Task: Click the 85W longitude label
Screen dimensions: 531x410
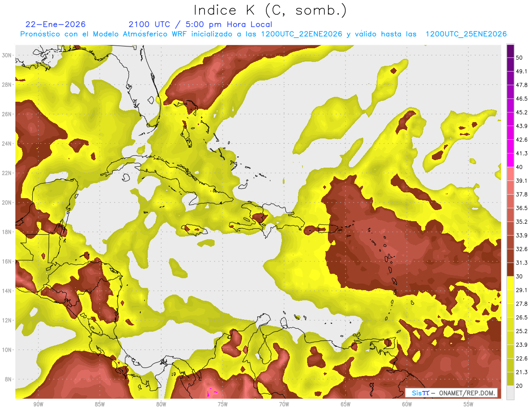Action: [x=100, y=405]
